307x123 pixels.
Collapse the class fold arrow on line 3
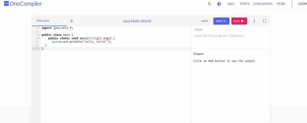39,35
